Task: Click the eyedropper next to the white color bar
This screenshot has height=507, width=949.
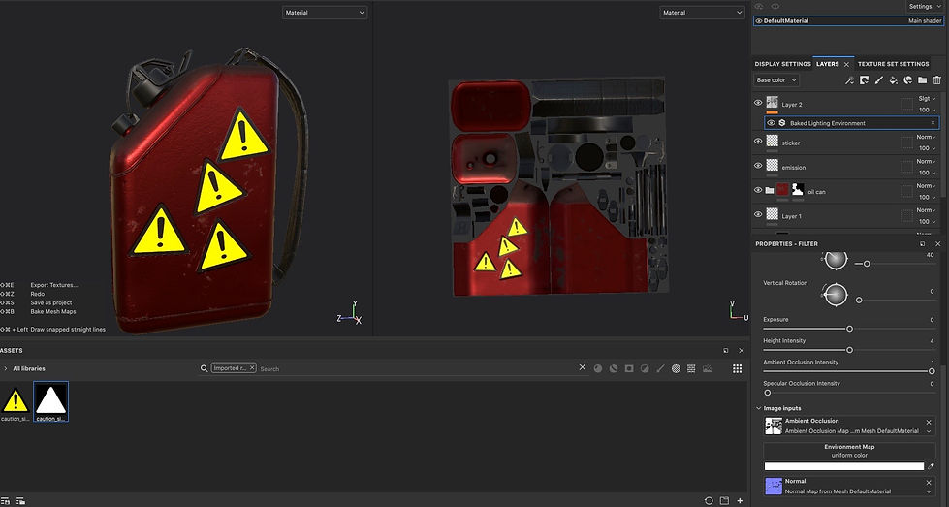Action: 932,466
